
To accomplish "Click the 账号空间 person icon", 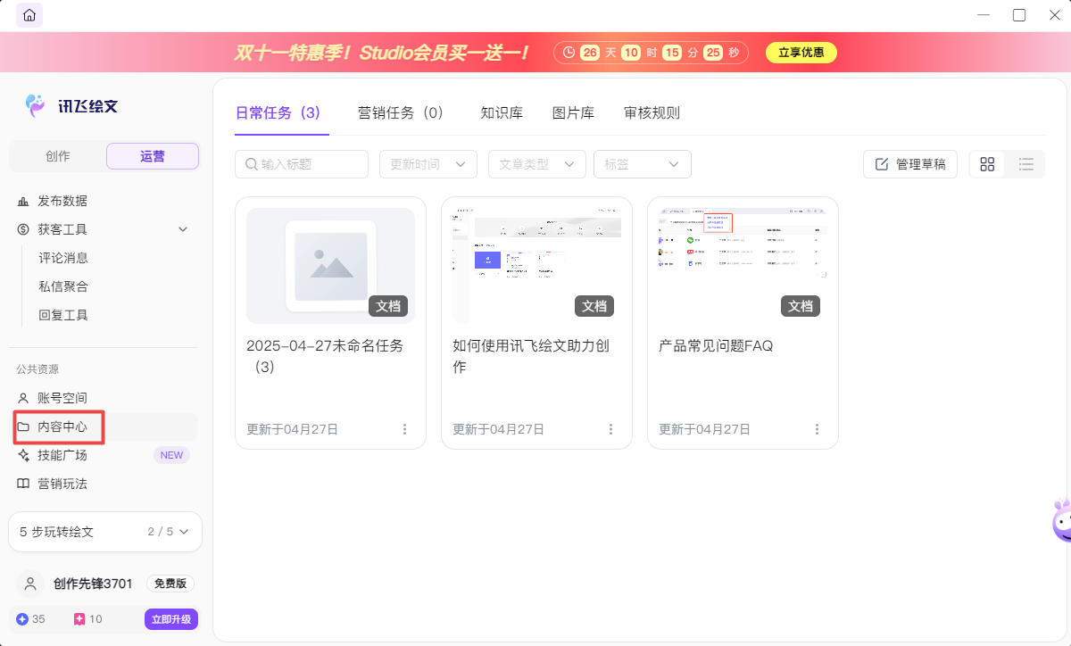I will point(23,398).
